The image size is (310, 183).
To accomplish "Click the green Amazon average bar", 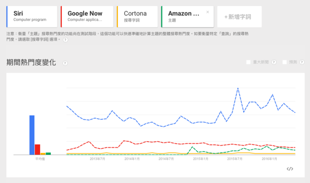I will pos(48,154).
